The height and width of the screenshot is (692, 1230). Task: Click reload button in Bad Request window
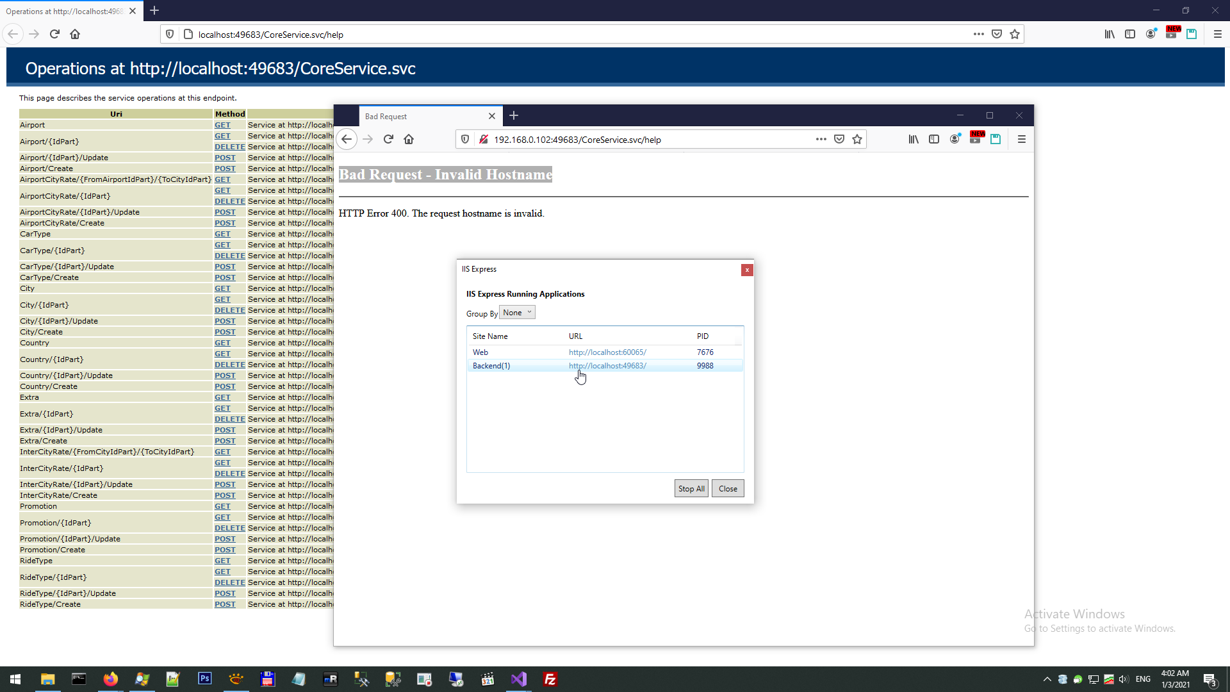(x=388, y=139)
